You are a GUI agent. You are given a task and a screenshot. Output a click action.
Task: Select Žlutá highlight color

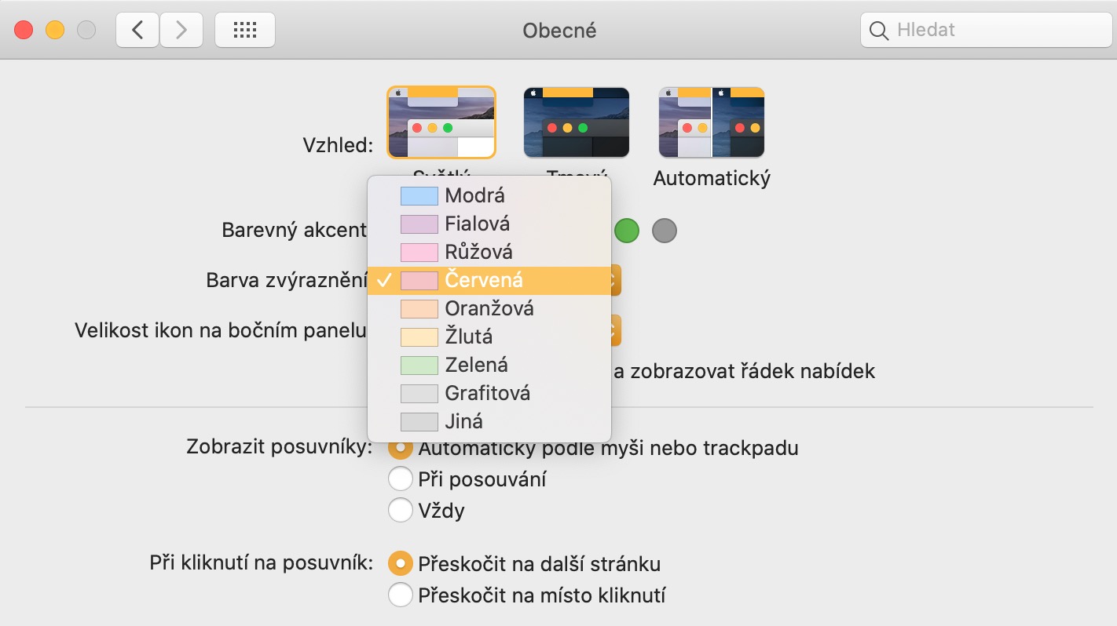pos(468,337)
